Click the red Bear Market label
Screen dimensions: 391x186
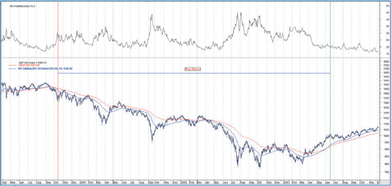(193, 69)
